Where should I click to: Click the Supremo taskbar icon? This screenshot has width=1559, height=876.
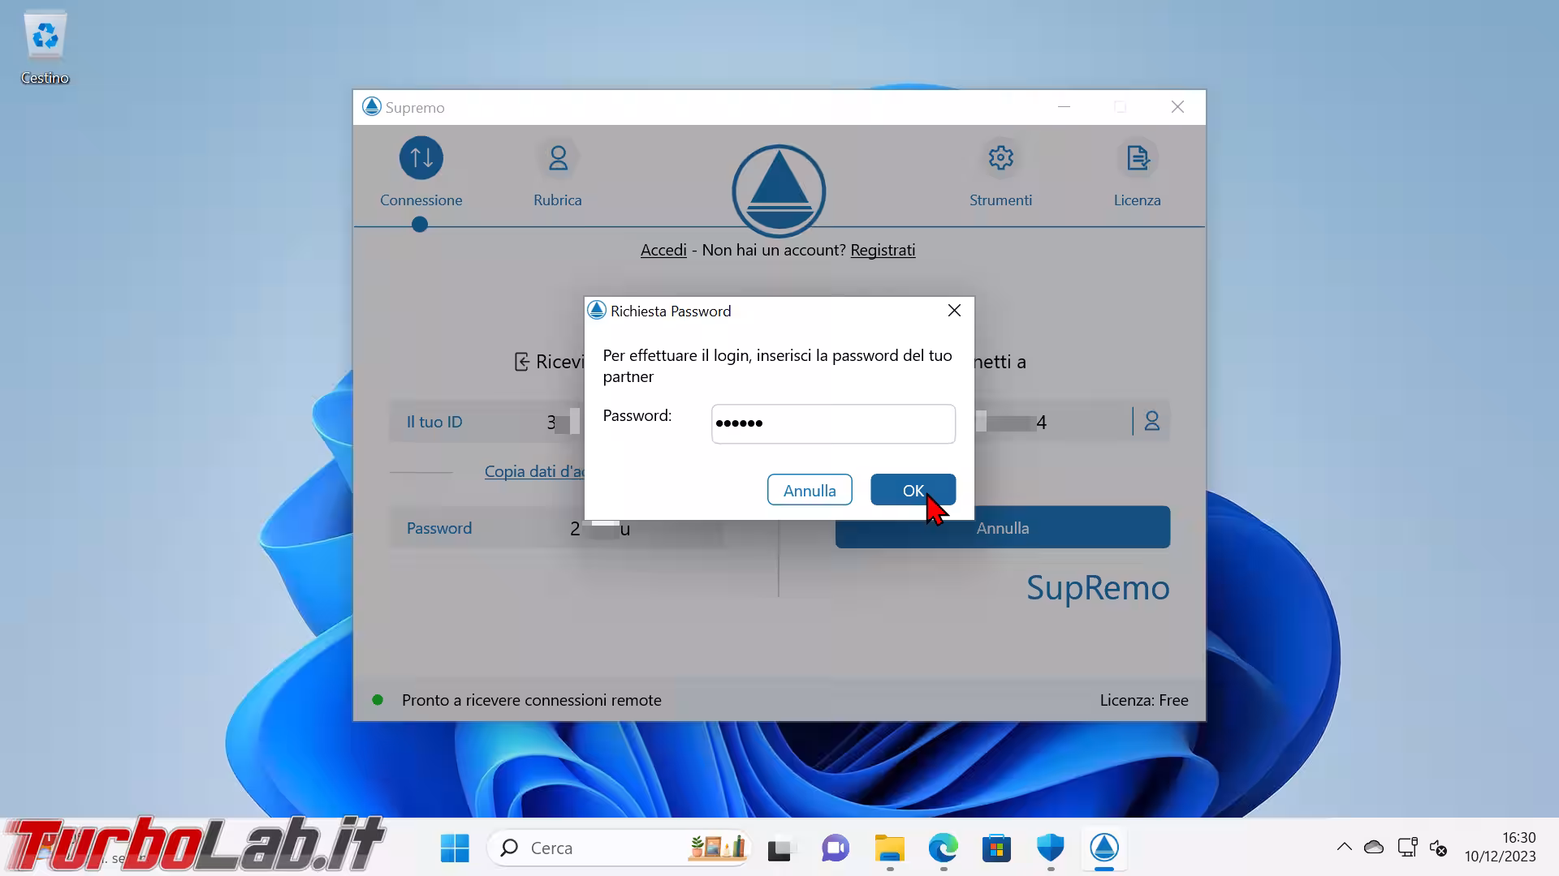coord(1103,848)
